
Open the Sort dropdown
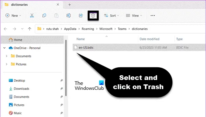[112, 16]
